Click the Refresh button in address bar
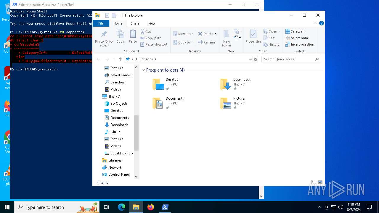 256,59
